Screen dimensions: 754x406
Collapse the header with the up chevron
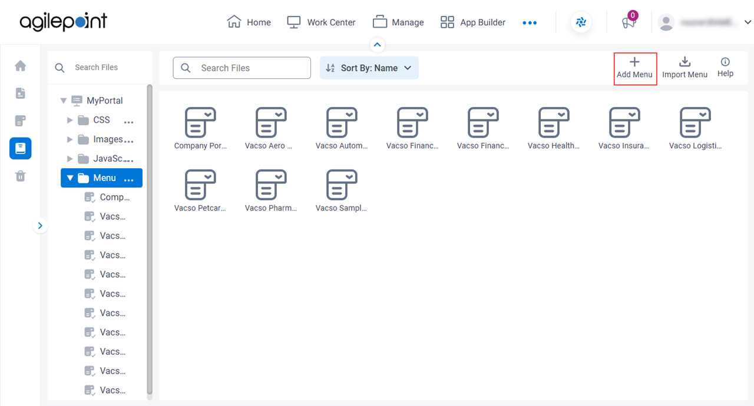(378, 45)
